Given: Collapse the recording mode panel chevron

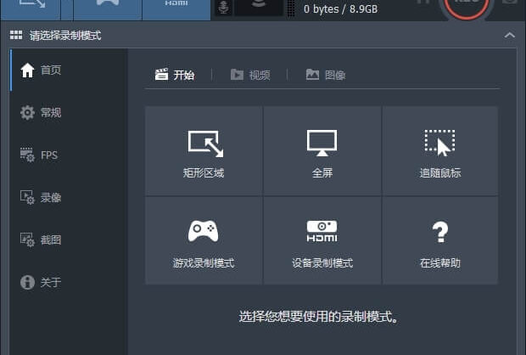Looking at the screenshot, I should (510, 36).
